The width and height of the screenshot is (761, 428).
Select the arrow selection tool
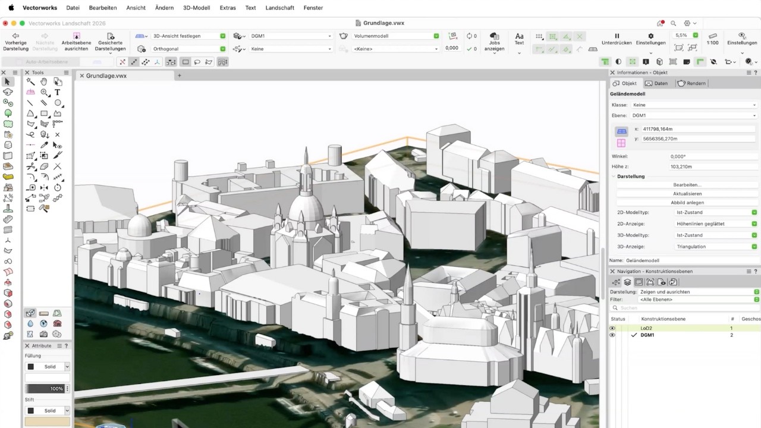click(x=8, y=82)
